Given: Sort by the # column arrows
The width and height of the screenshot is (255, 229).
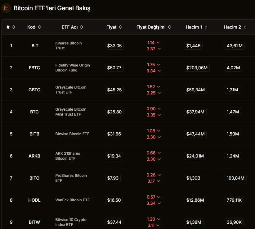Looking at the screenshot, I should [x=14, y=27].
